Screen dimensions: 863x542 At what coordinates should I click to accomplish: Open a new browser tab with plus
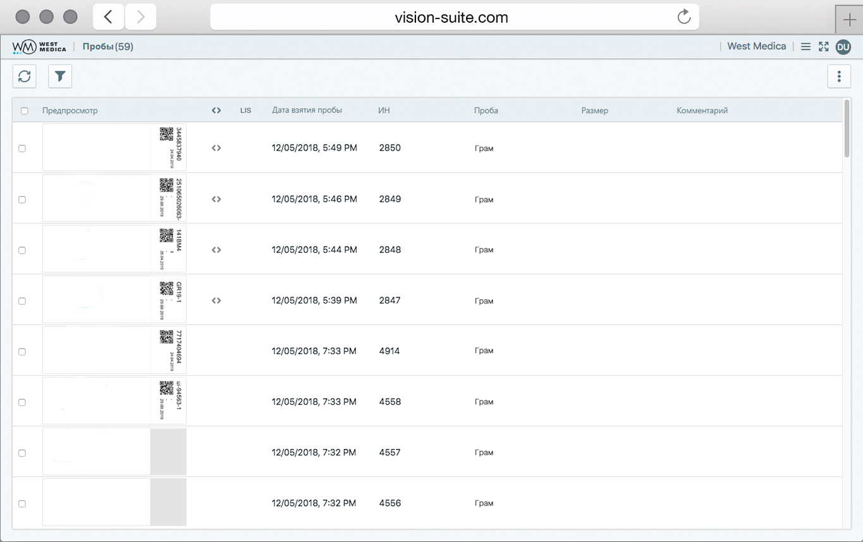(x=849, y=20)
